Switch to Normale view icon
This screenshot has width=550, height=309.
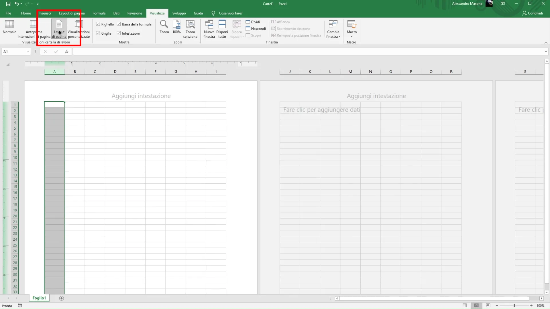pos(9,25)
